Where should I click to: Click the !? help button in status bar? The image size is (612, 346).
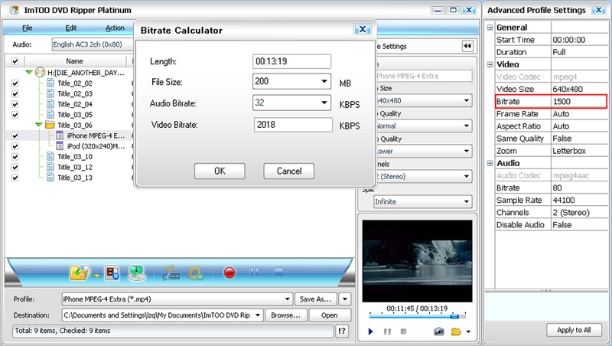[x=342, y=331]
